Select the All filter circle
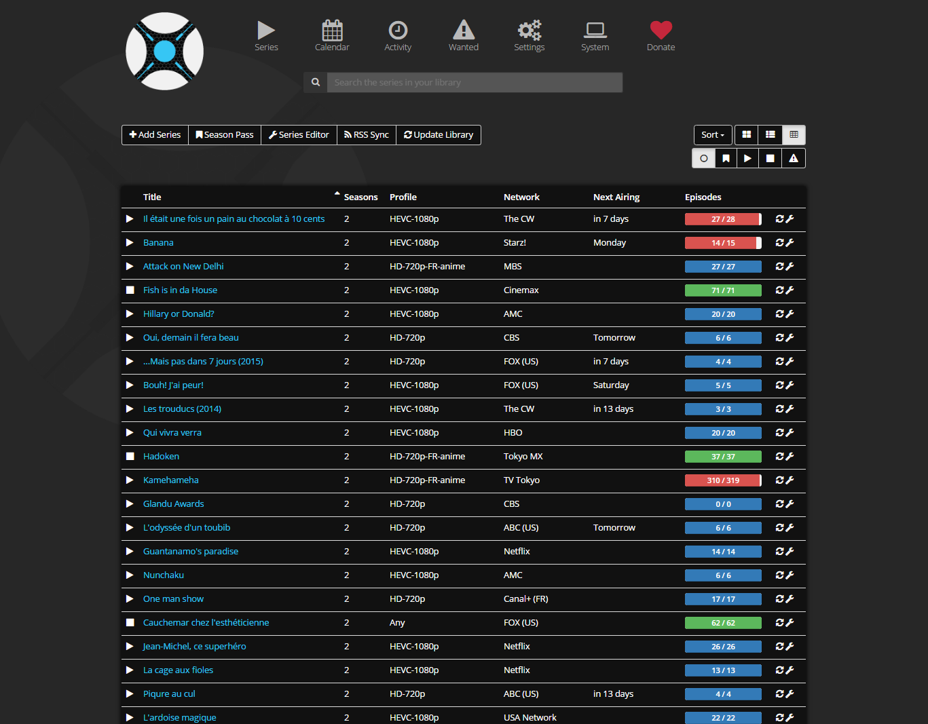The height and width of the screenshot is (724, 928). [x=704, y=158]
